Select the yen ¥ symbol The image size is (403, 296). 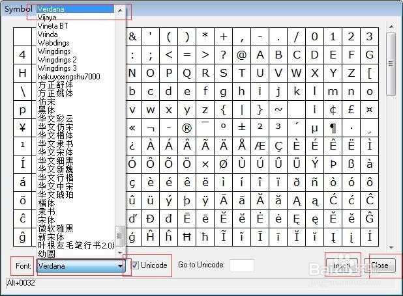pyautogui.click(x=23, y=128)
